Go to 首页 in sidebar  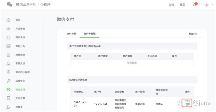(18, 20)
